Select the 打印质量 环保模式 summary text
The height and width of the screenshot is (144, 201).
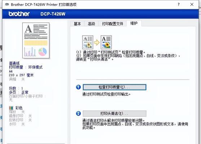[26, 67]
